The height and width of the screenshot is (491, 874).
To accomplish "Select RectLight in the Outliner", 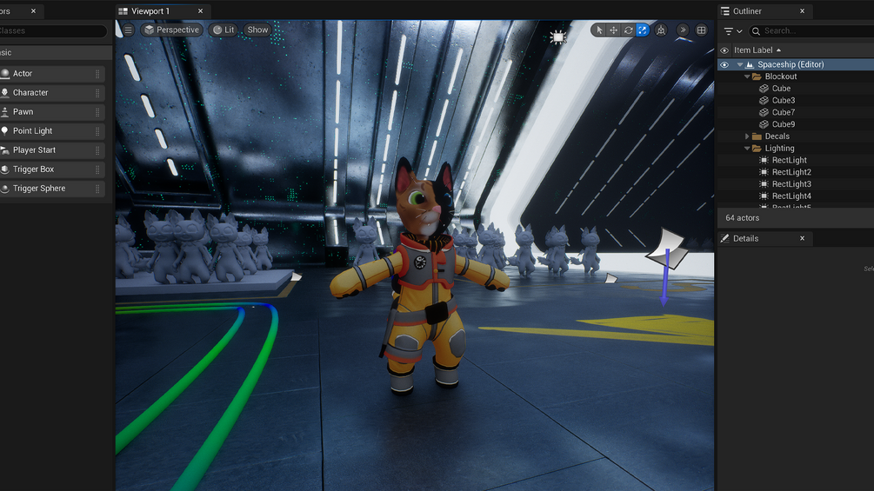I will pyautogui.click(x=796, y=160).
